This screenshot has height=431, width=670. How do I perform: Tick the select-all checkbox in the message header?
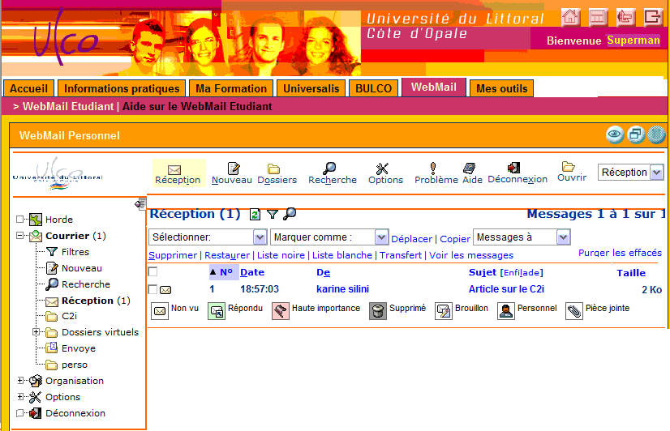point(152,272)
